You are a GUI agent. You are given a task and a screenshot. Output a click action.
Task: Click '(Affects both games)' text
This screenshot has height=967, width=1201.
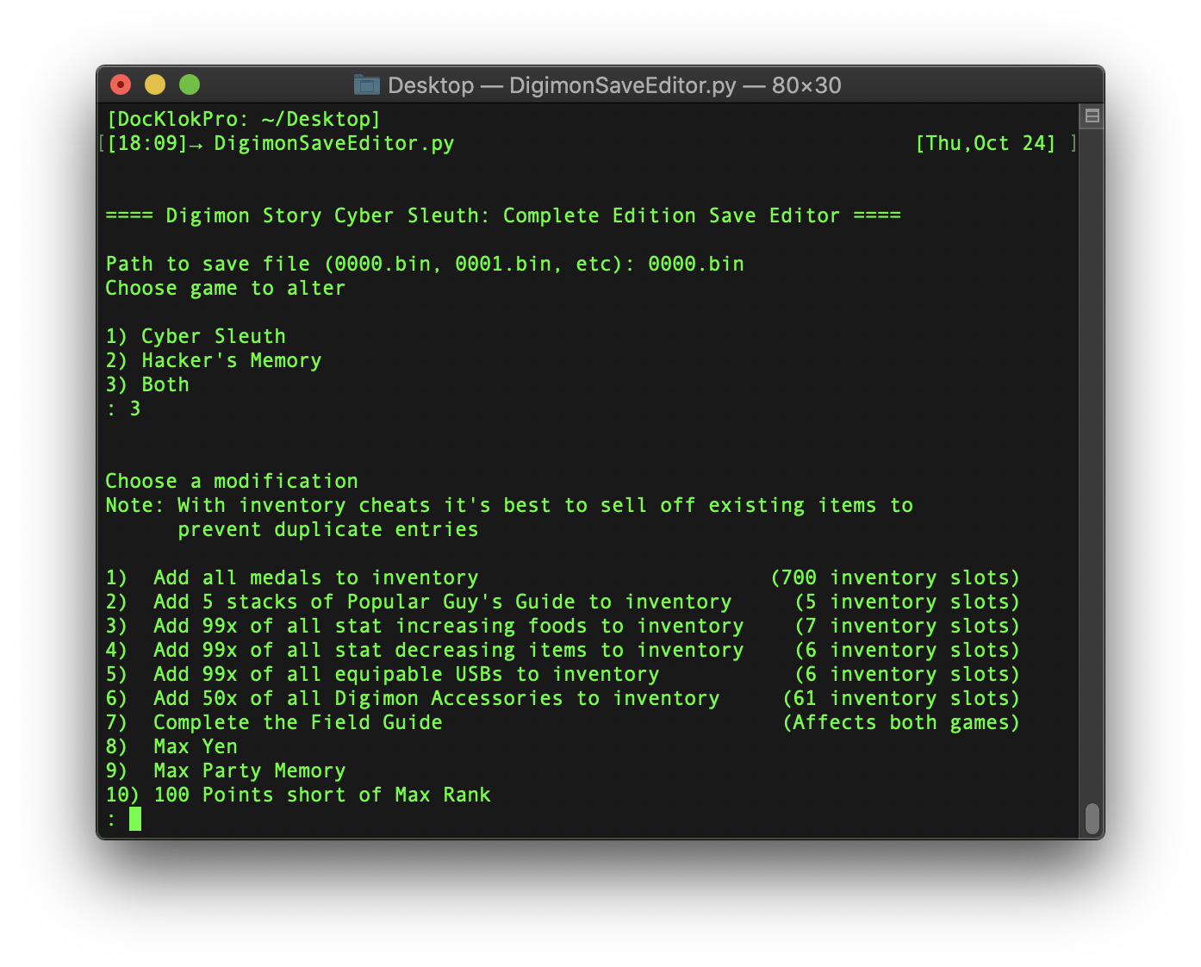[902, 722]
